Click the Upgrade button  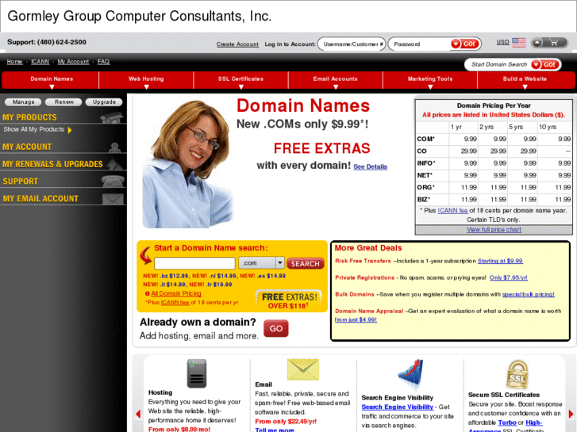pos(104,101)
